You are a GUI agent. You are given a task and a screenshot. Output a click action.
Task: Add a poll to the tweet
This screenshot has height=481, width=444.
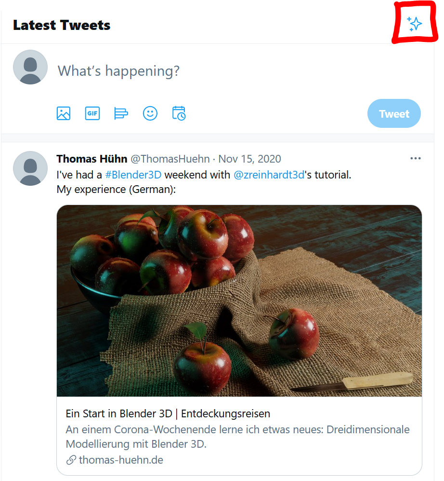coord(121,113)
